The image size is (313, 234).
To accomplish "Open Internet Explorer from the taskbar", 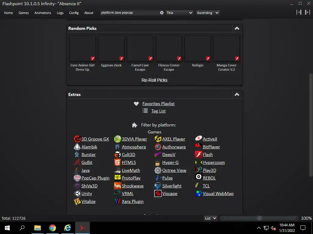I will click(68, 228).
